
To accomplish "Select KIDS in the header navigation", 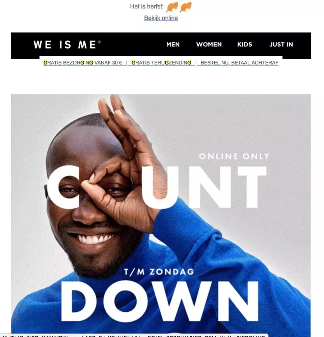I will click(245, 45).
